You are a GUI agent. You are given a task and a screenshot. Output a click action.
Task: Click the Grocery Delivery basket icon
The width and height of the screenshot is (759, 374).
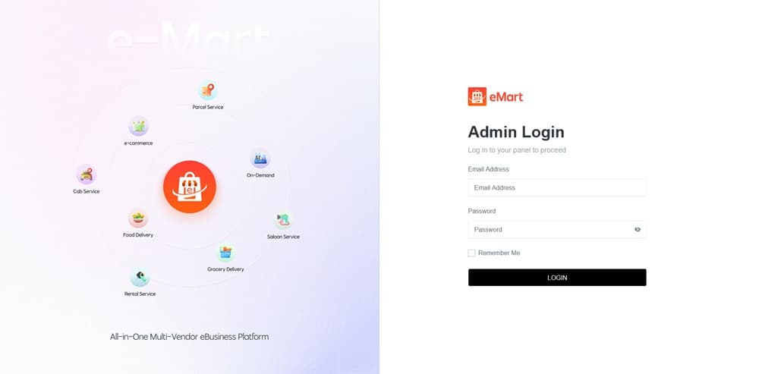coord(225,253)
